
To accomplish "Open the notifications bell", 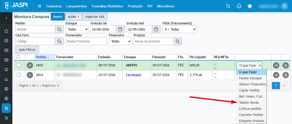I will (x=239, y=6).
